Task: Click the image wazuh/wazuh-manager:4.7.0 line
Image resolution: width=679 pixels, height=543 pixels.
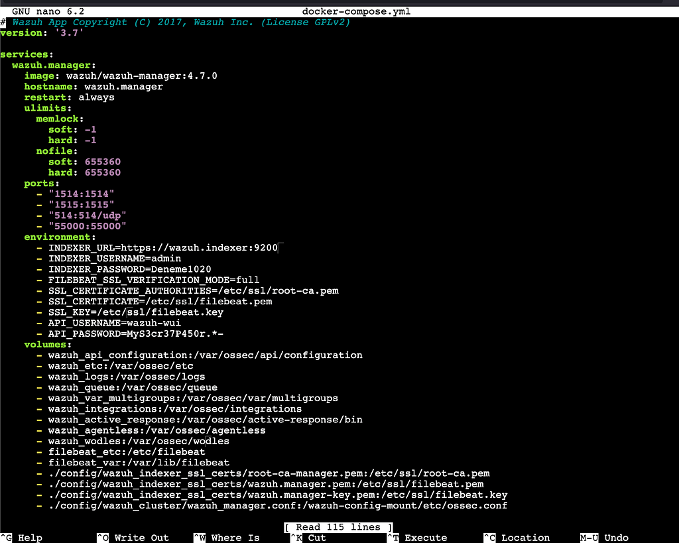Action: [x=121, y=76]
